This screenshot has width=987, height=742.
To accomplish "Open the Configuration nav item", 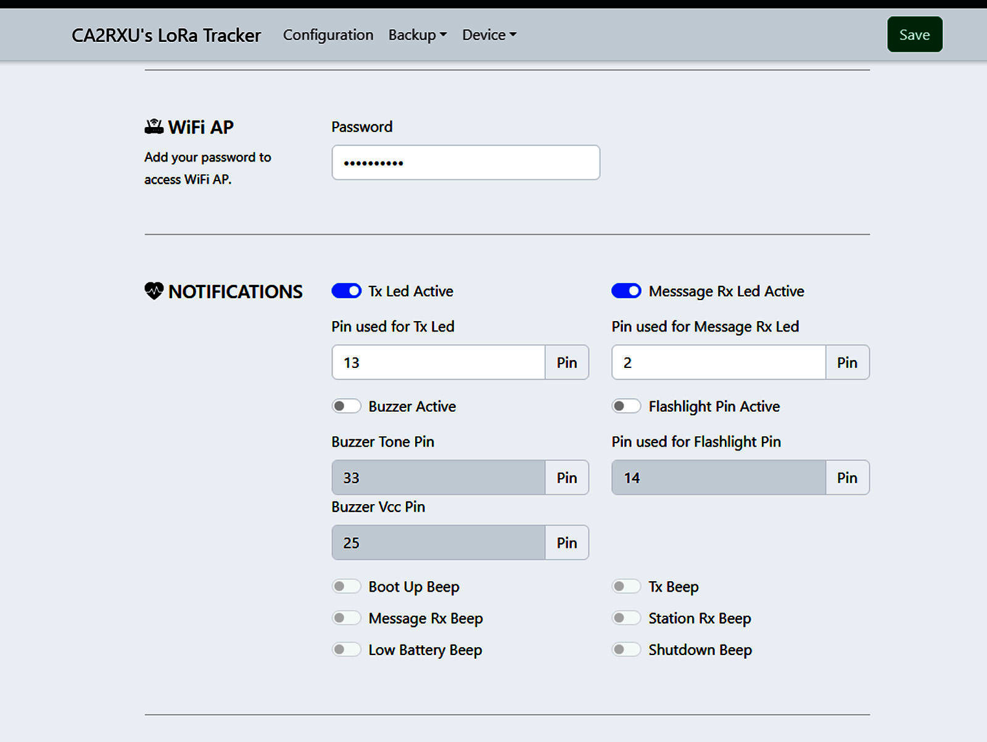I will [x=328, y=35].
